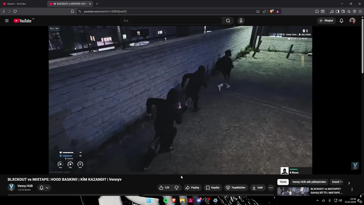This screenshot has height=205, width=364.
Task: Close the BLXCKOUT vs MIXTAPE tab
Action: point(90,4)
